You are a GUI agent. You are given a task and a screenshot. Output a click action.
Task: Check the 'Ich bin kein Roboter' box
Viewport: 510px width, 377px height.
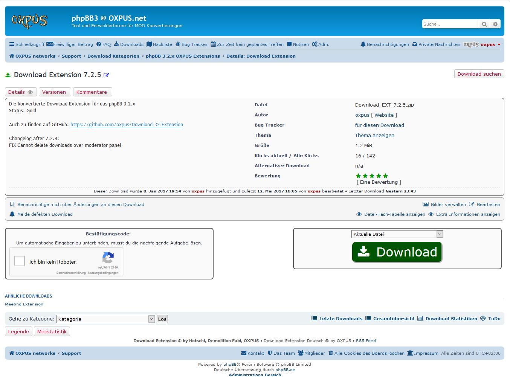click(x=20, y=261)
